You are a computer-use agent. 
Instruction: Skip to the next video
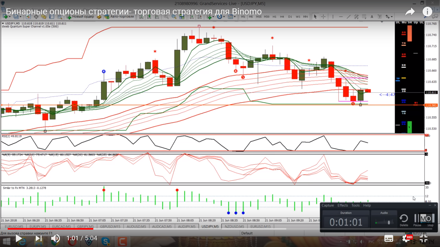point(39,238)
